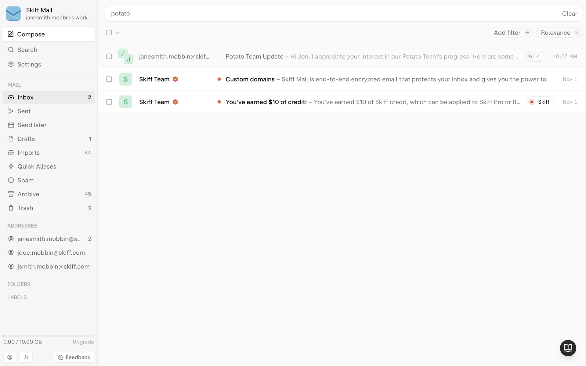Click the reply thread count badge showing 4
The image size is (586, 366).
pos(535,56)
